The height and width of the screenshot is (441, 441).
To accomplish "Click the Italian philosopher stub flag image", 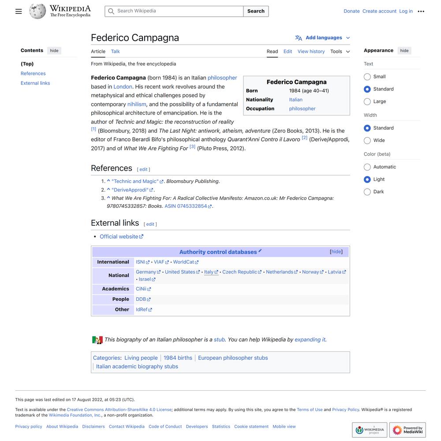I will (x=97, y=340).
